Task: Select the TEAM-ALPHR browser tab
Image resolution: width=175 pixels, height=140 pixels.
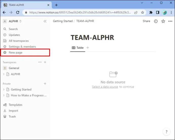Action: pyautogui.click(x=26, y=5)
